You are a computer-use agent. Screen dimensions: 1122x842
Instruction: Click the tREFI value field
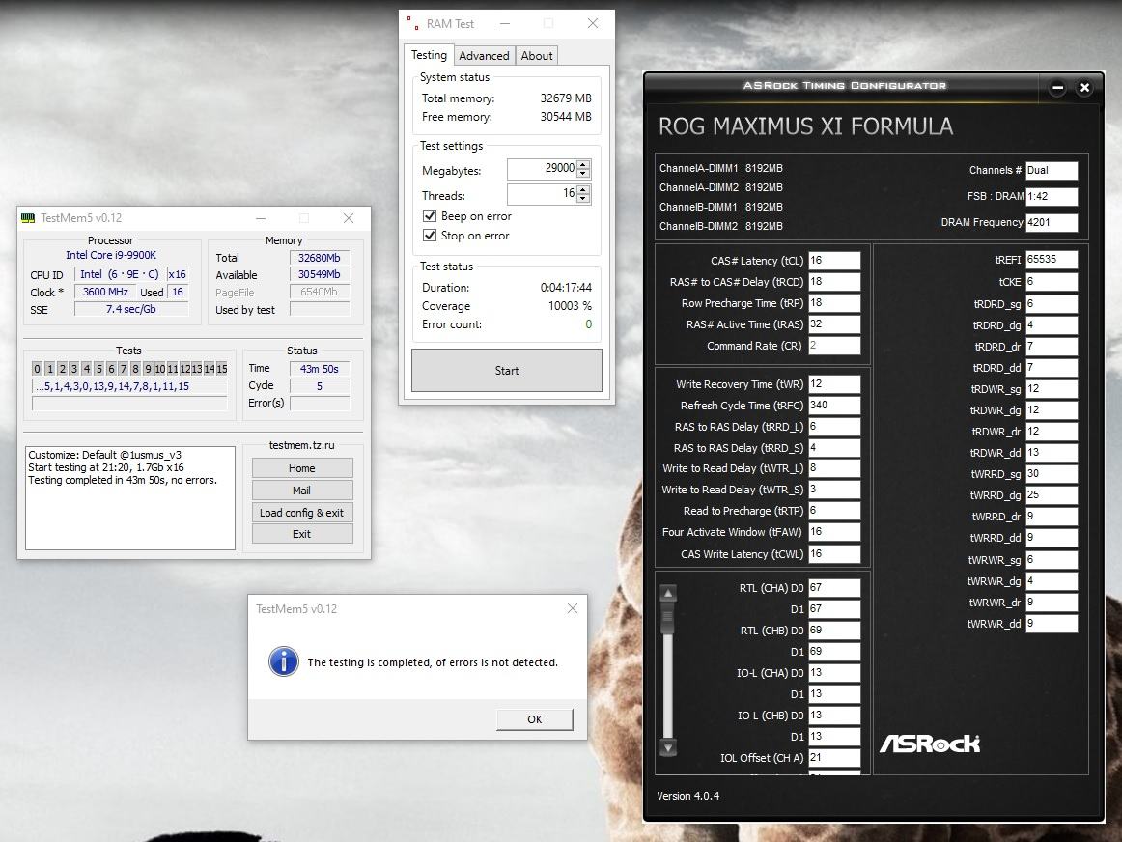(x=1052, y=260)
